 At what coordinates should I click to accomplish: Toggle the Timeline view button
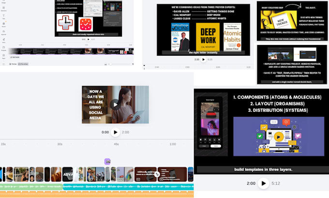pyautogui.click(x=23, y=64)
